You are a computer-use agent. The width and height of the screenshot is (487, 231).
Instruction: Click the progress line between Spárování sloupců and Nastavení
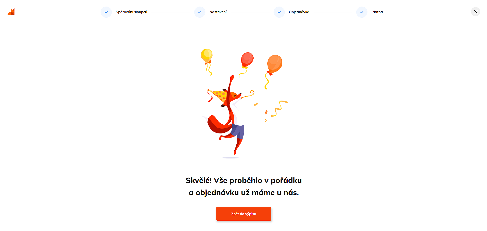(x=171, y=12)
